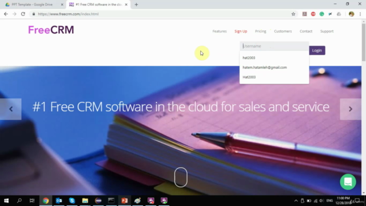Show previous carousel slide
This screenshot has height=206, width=366.
tap(11, 109)
